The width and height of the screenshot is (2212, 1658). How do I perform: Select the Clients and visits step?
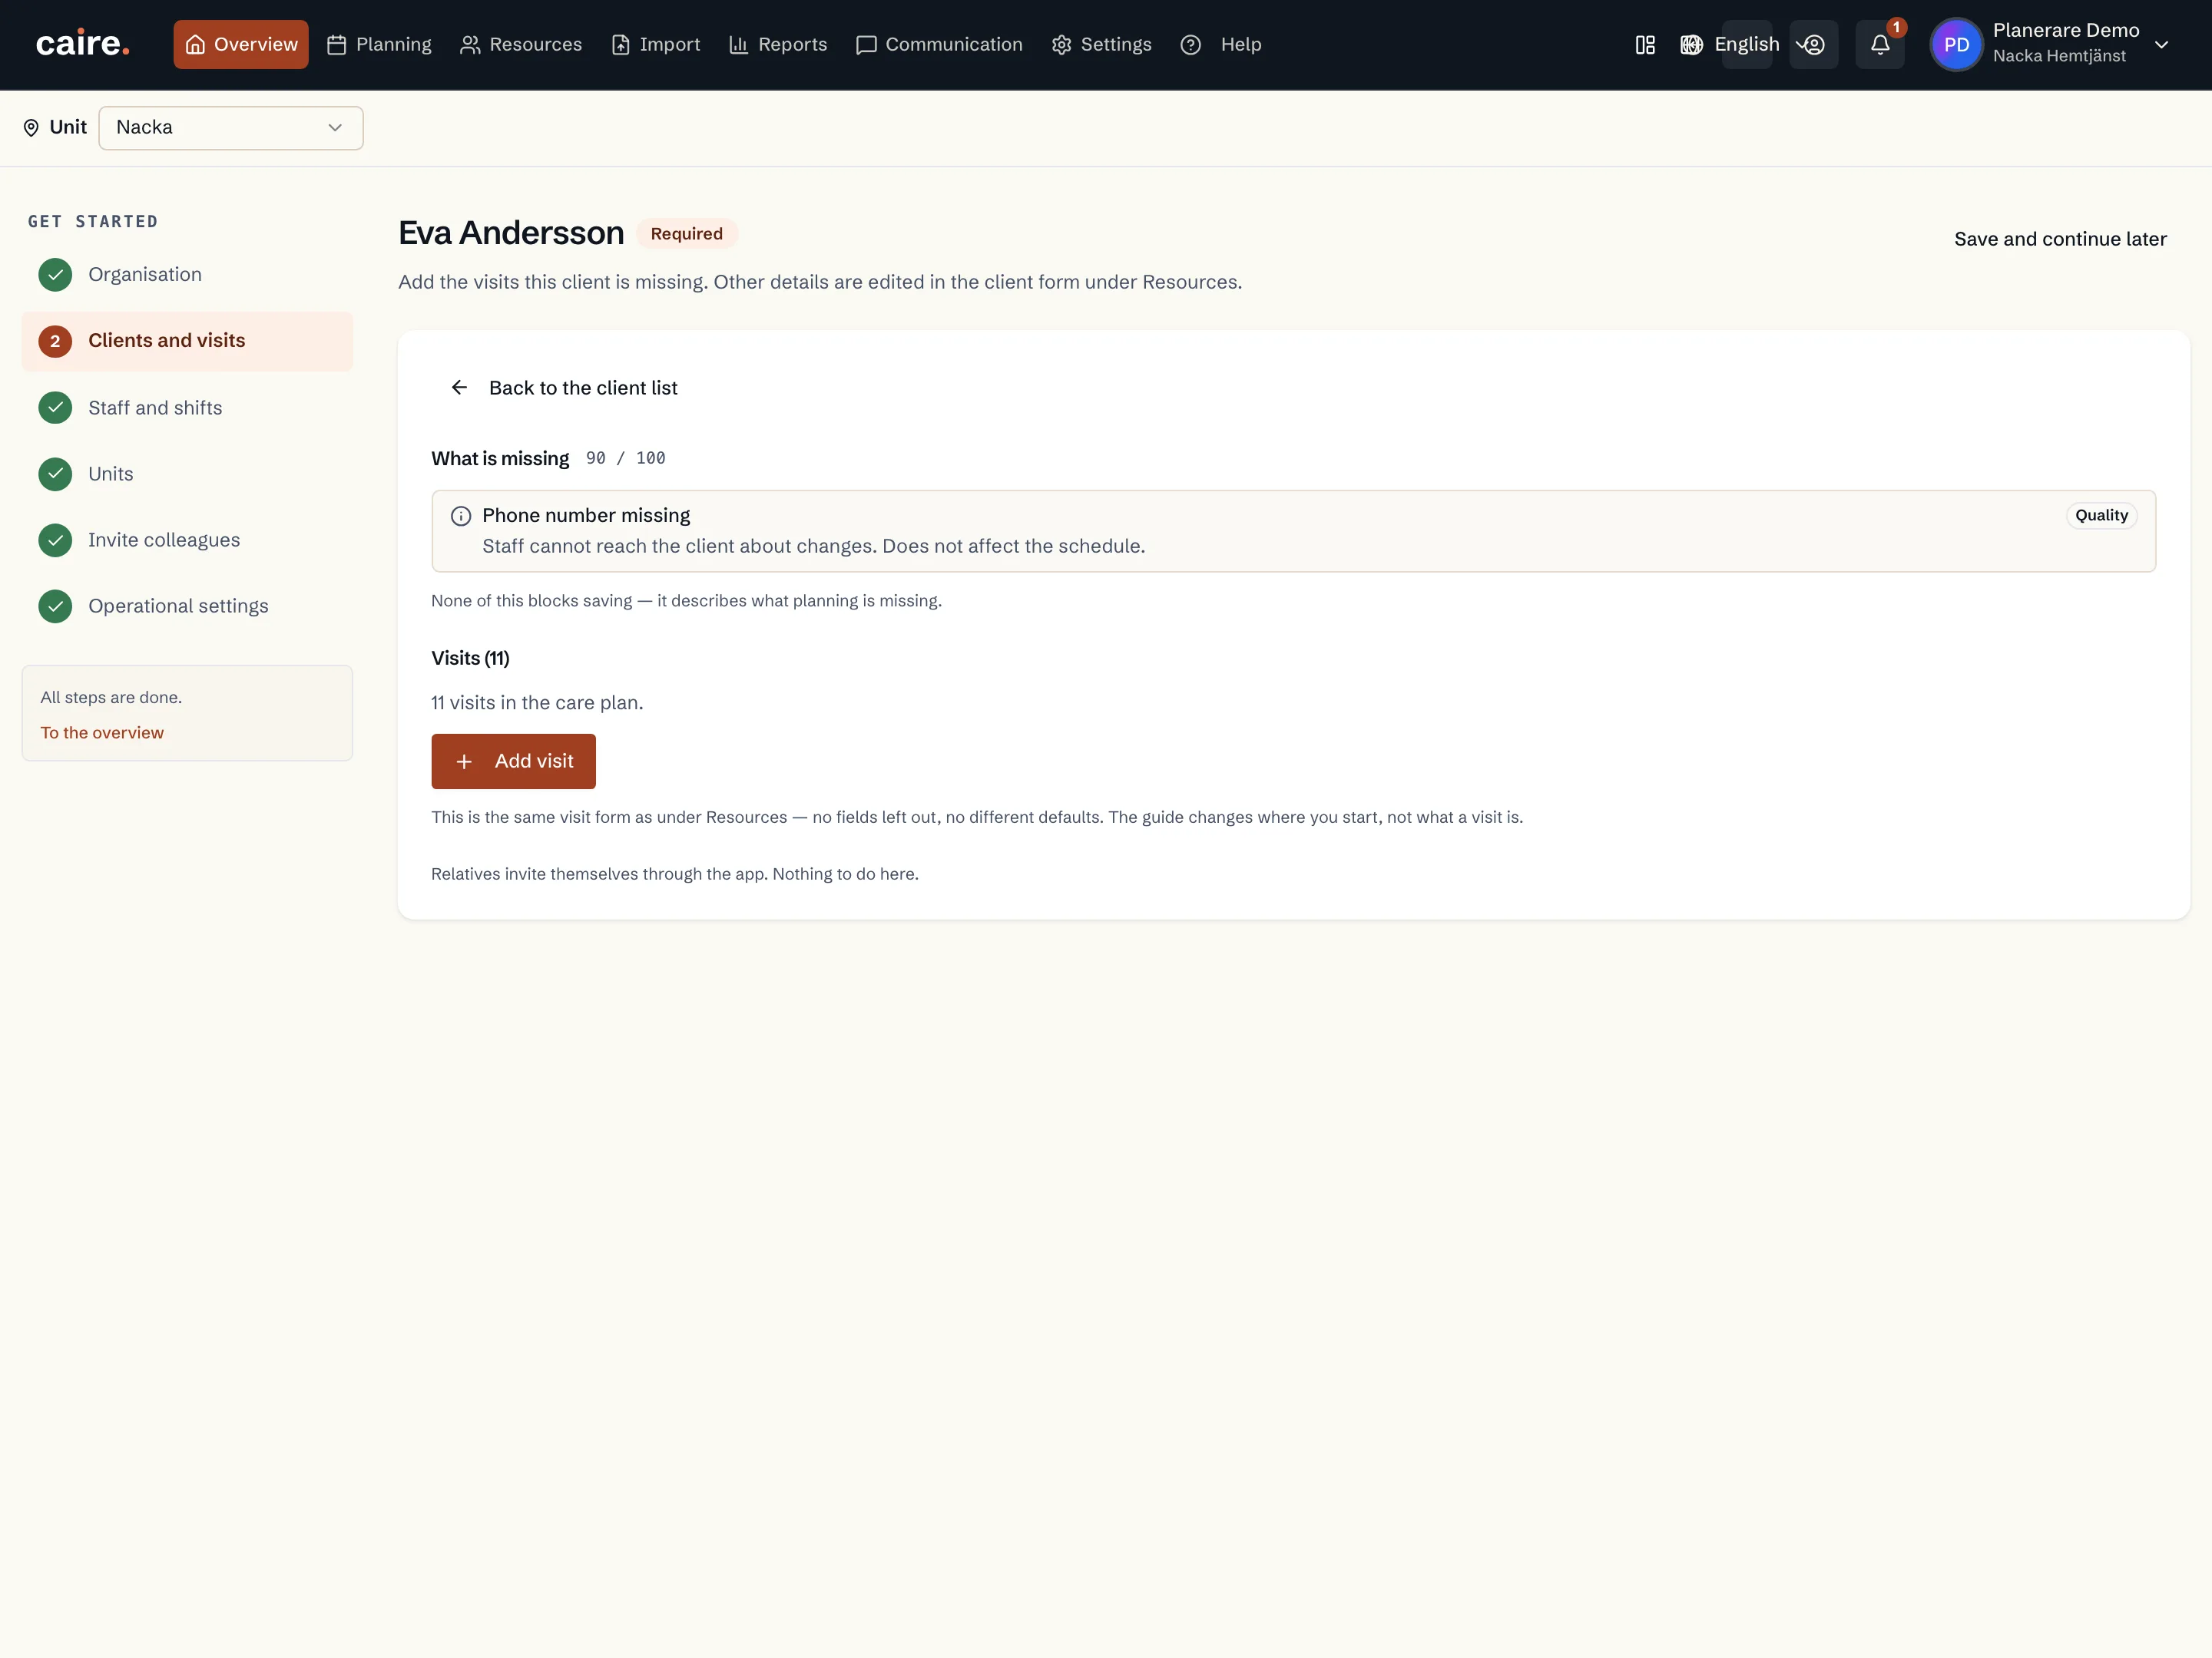click(x=187, y=341)
